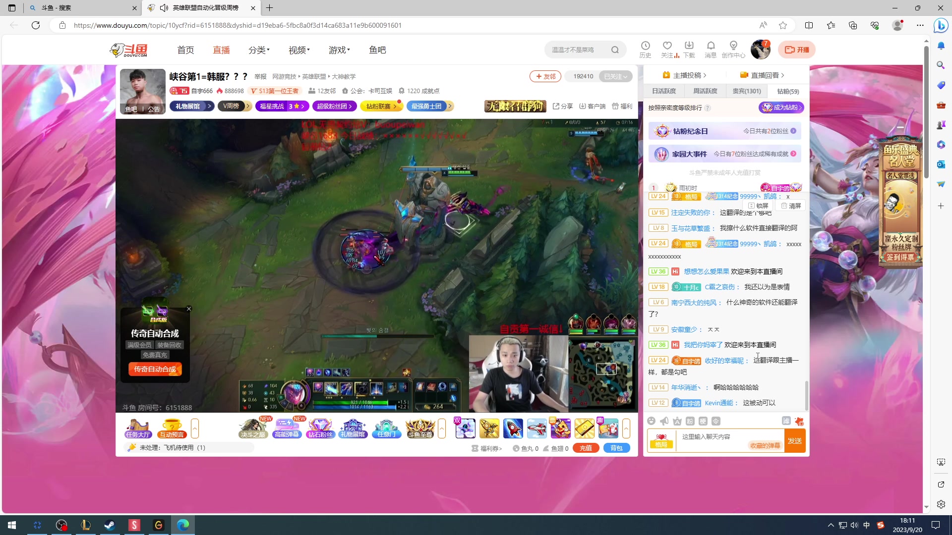The width and height of the screenshot is (952, 535).
Task: Click the Douyu logo
Action: 129,50
